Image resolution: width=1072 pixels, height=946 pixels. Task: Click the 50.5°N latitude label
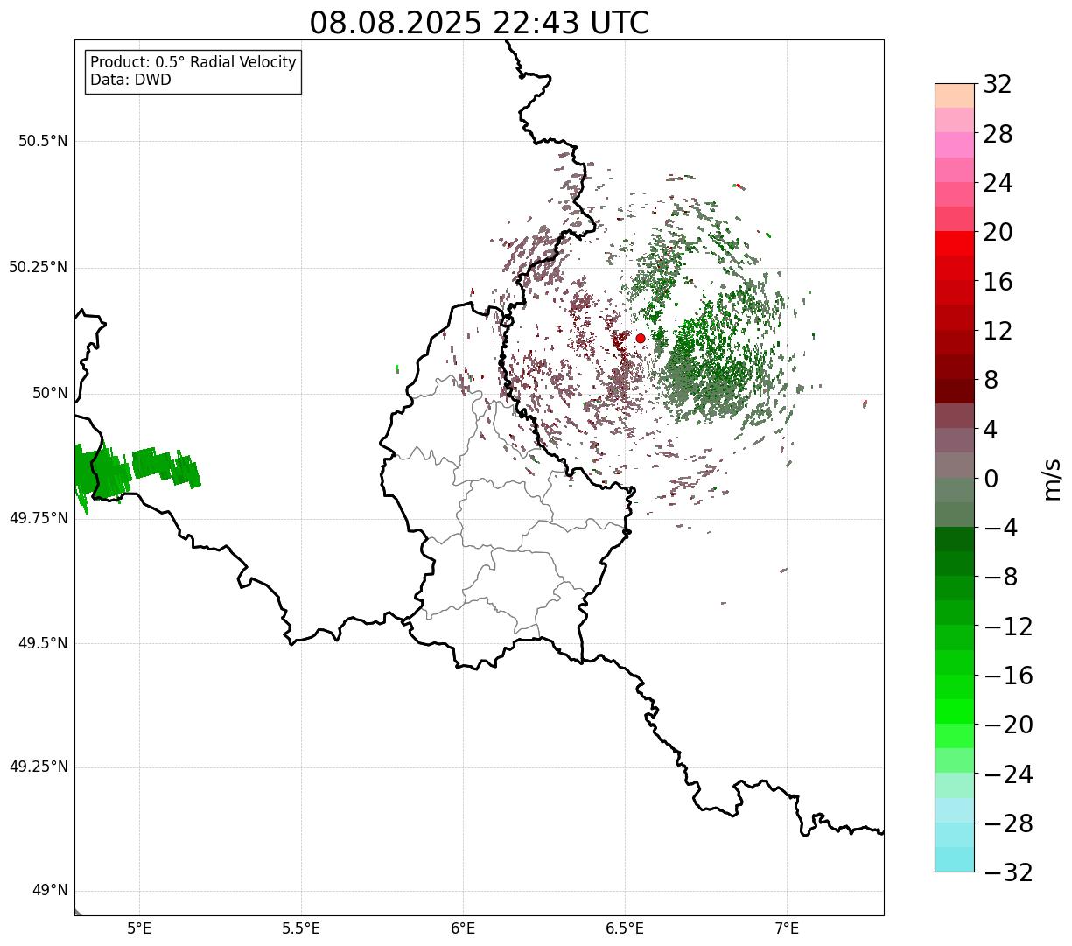click(x=43, y=141)
